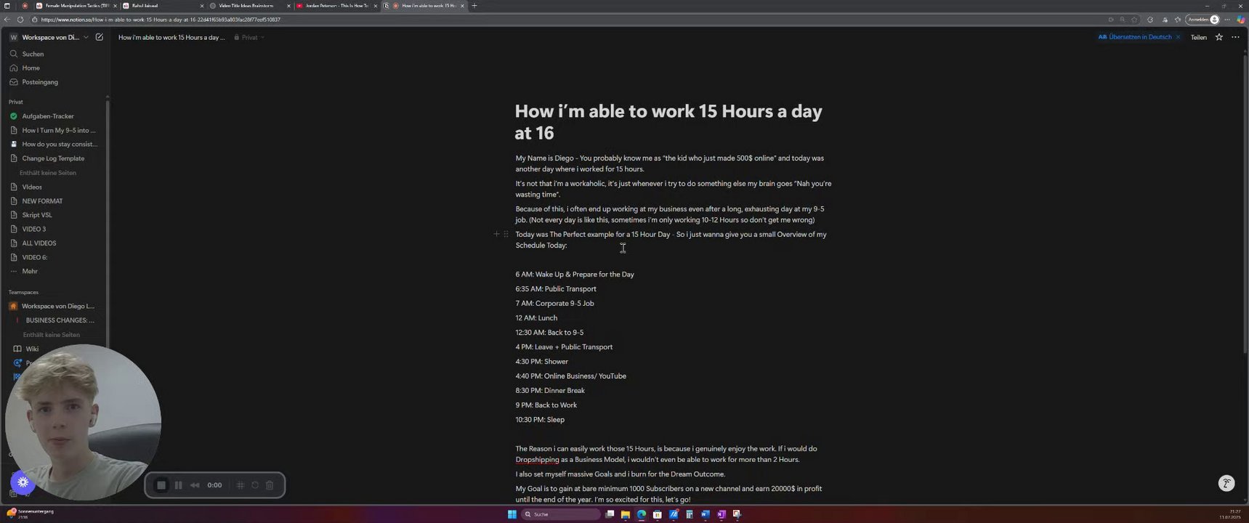Star the page as favorite

[1219, 37]
